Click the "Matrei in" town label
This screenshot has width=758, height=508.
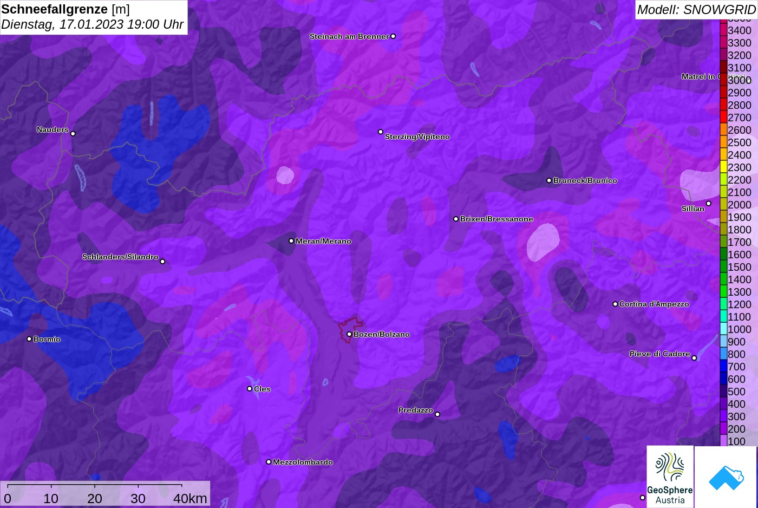tap(698, 76)
